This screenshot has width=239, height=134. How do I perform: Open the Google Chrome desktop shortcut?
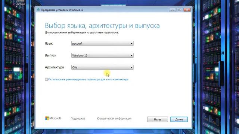click(x=20, y=3)
